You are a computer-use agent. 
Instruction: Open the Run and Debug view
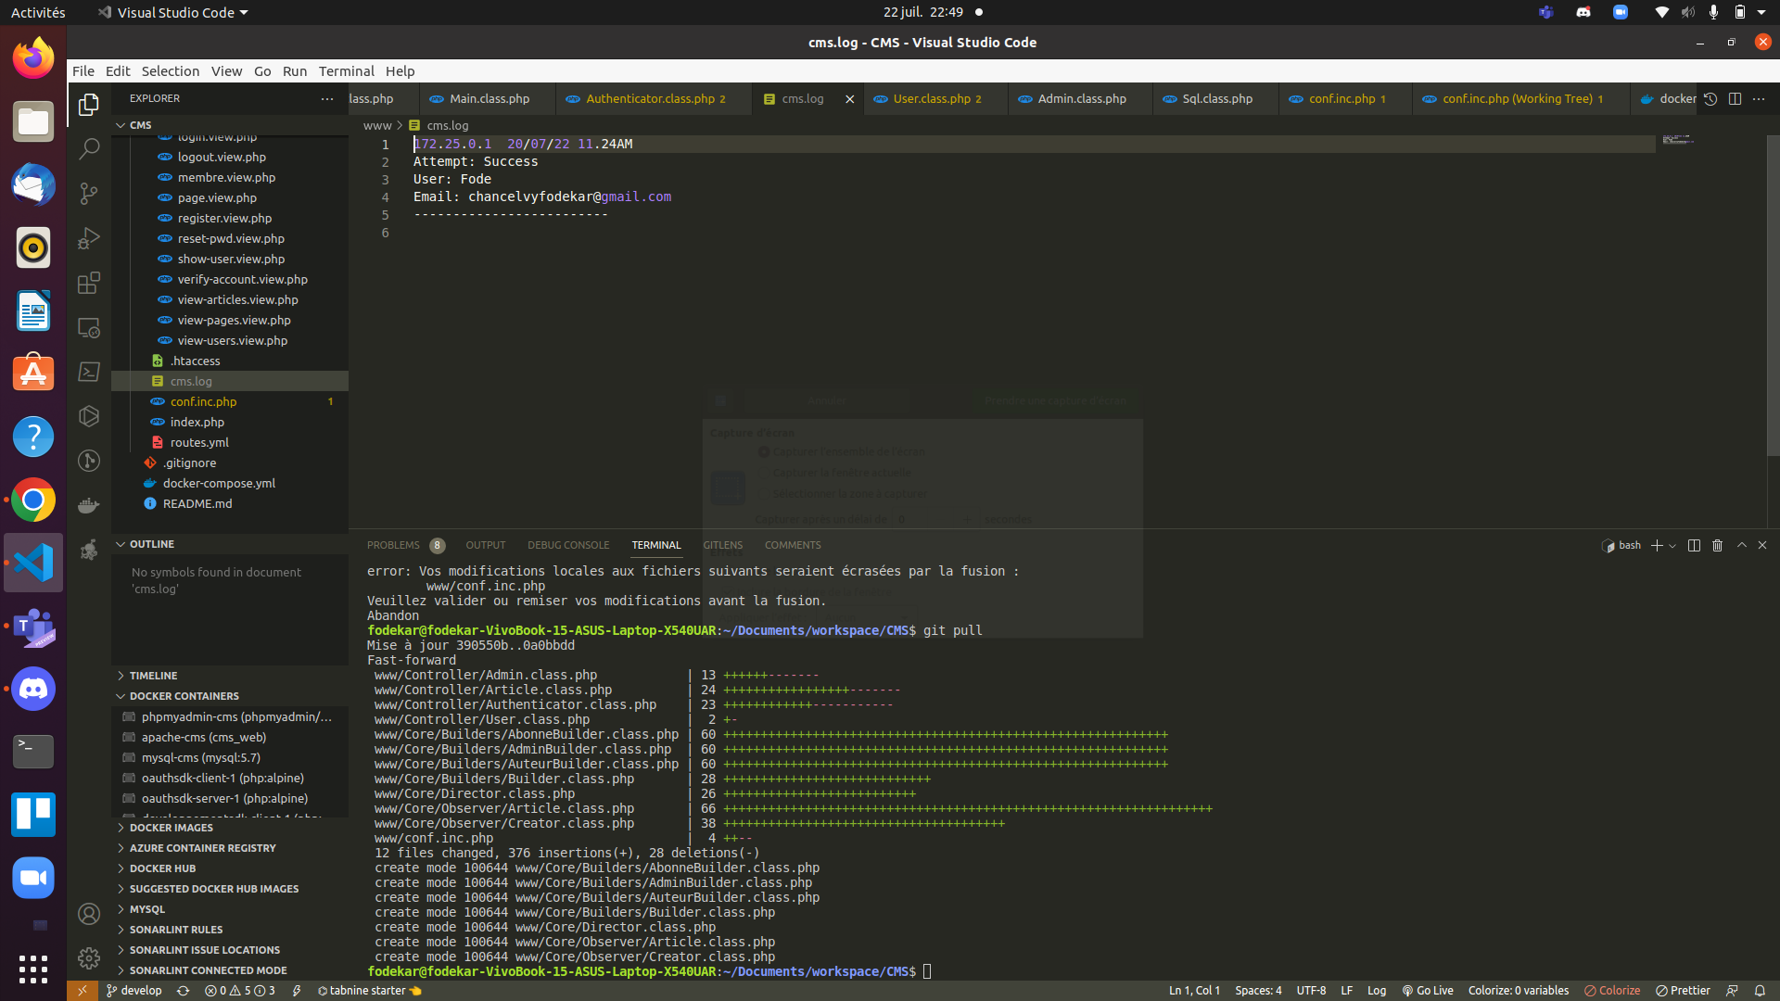click(88, 237)
